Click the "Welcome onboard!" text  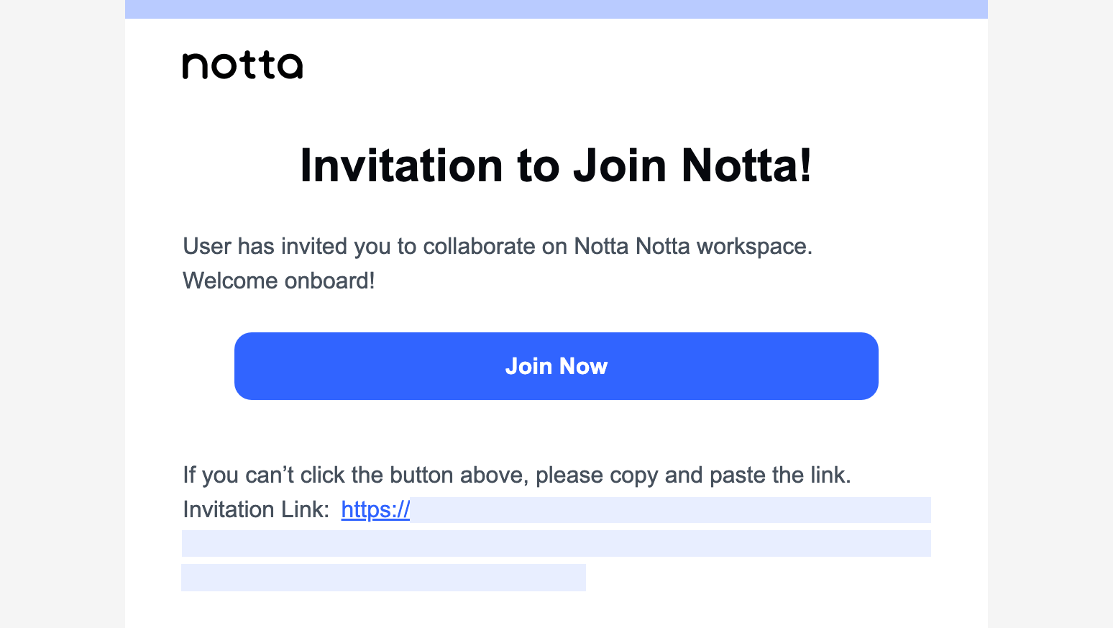pos(279,281)
